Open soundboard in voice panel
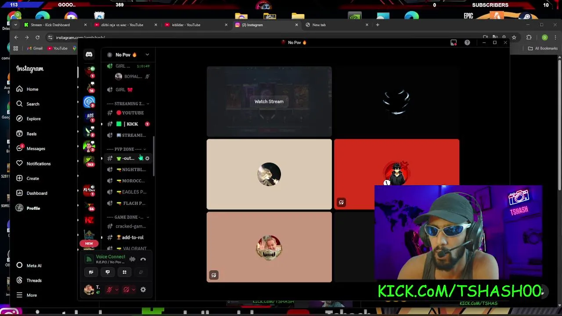562x316 pixels. click(141, 272)
